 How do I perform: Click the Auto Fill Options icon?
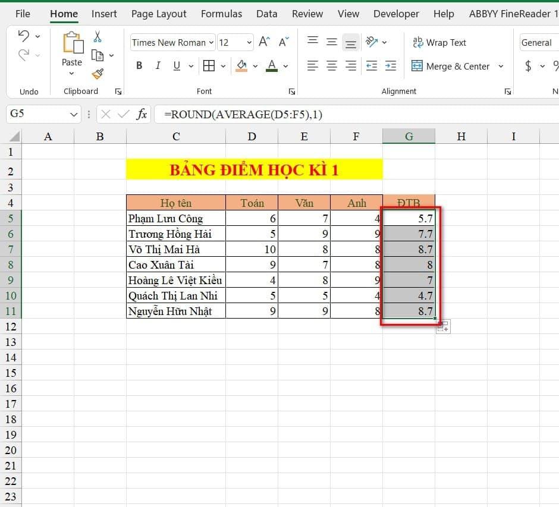point(443,326)
